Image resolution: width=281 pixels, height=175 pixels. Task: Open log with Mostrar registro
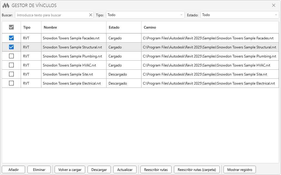coord(240,169)
